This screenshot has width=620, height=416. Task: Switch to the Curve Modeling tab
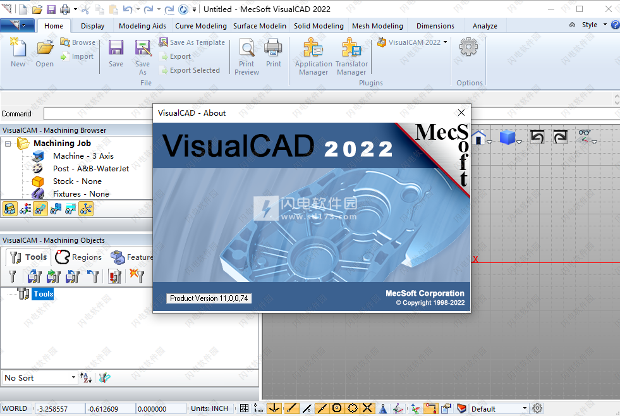[201, 26]
